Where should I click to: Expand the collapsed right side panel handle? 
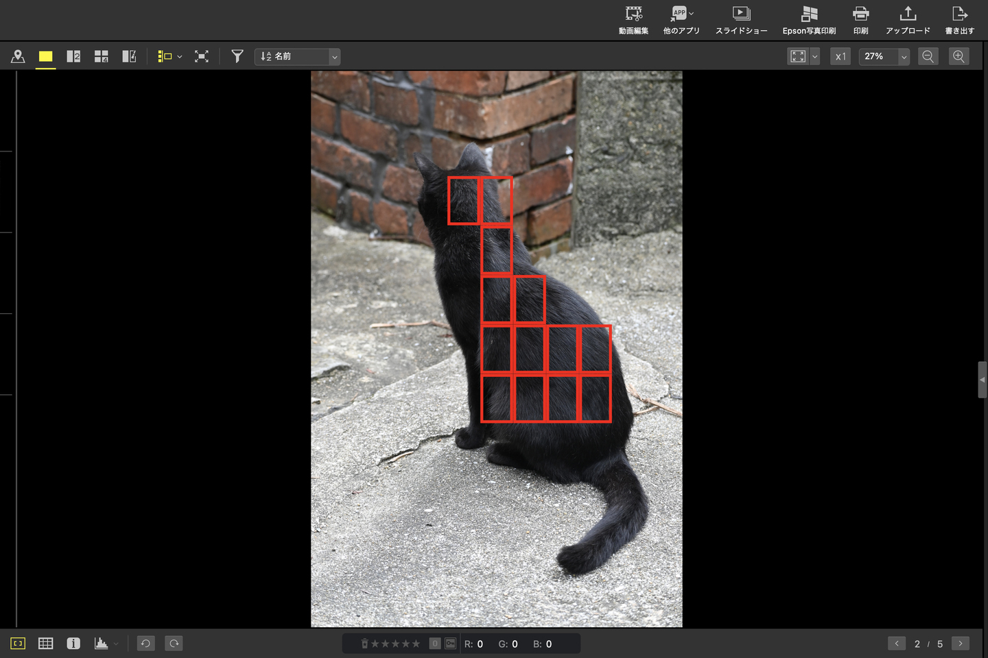coord(982,380)
